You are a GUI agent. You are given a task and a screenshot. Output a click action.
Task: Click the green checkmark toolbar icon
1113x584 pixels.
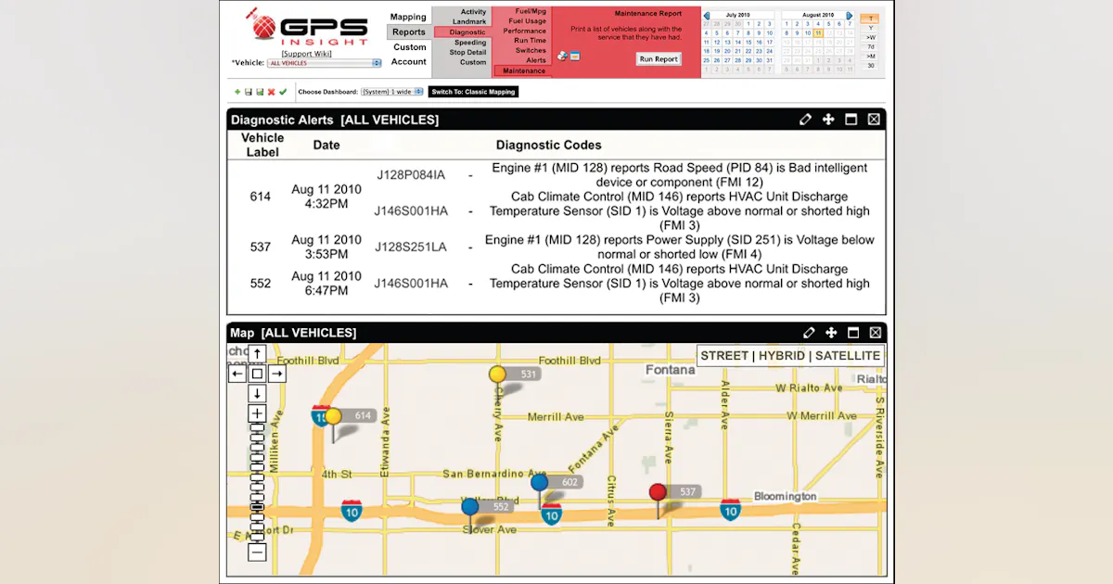pos(283,92)
